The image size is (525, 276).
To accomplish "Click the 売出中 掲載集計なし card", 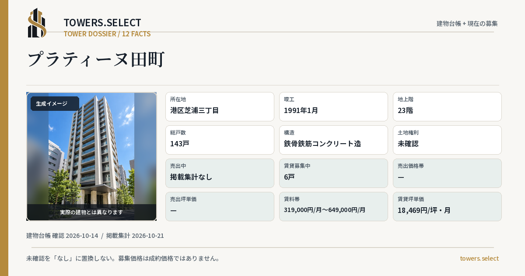I will (x=220, y=173).
